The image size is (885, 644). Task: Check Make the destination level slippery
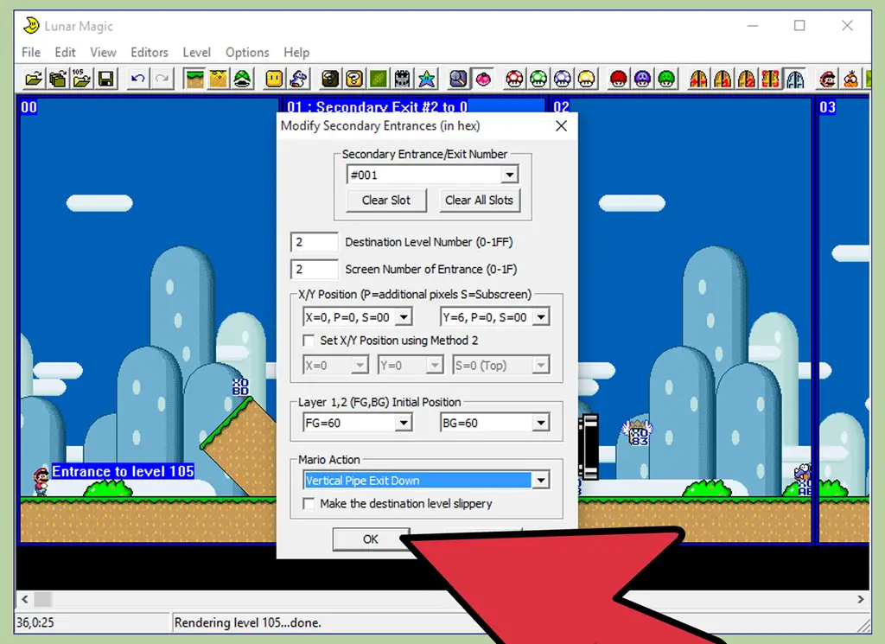pyautogui.click(x=309, y=503)
